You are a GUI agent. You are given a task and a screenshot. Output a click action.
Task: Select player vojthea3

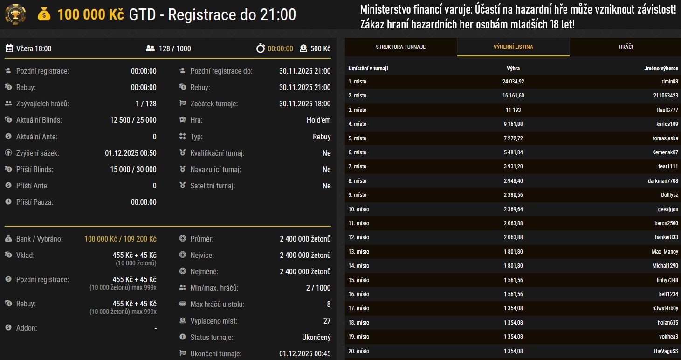coord(668,337)
